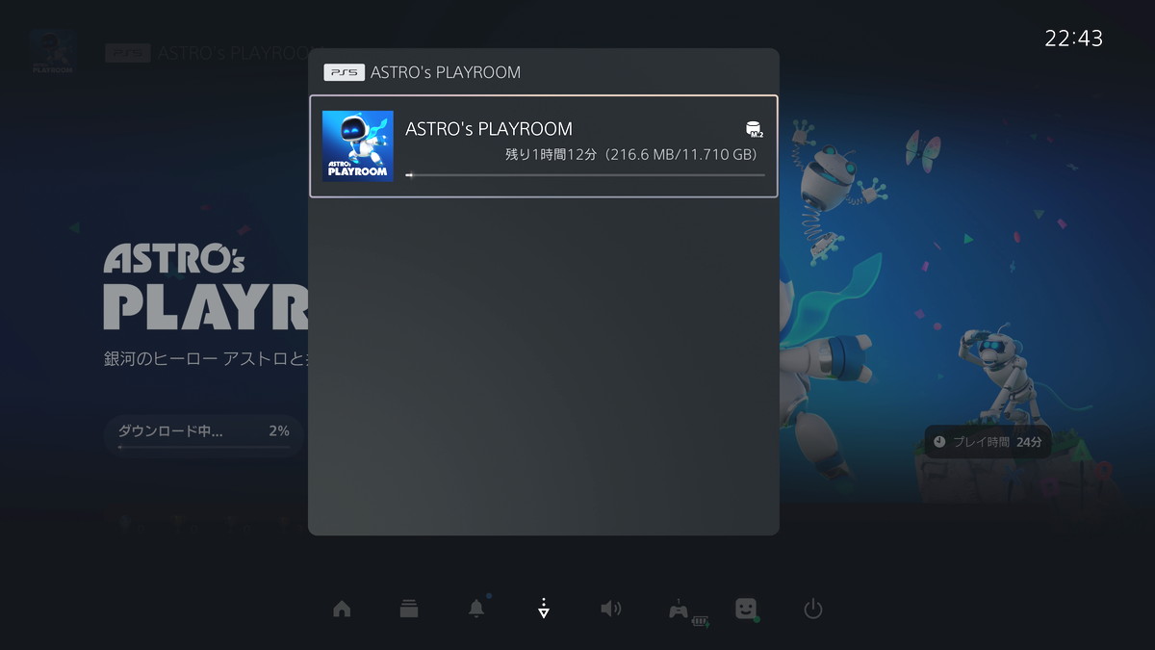Open Notifications bell icon
This screenshot has width=1155, height=650.
[x=476, y=608]
